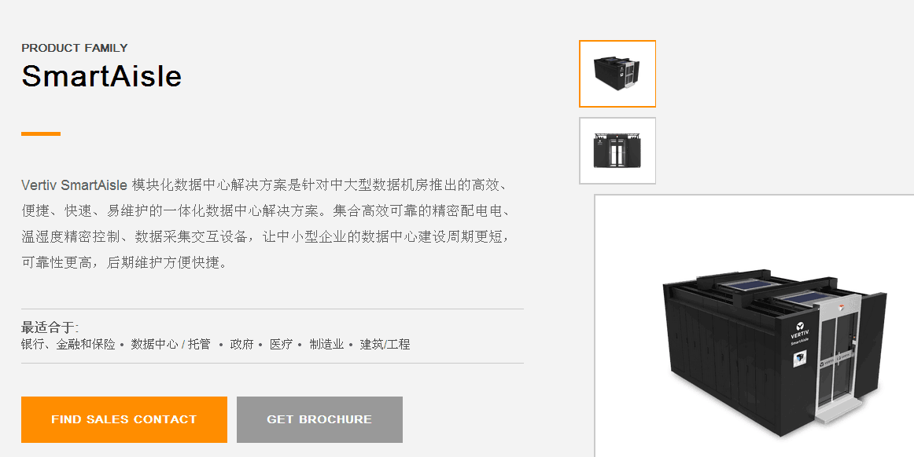Click the small blue sticker beside the door
This screenshot has height=457, width=914.
tap(800, 358)
